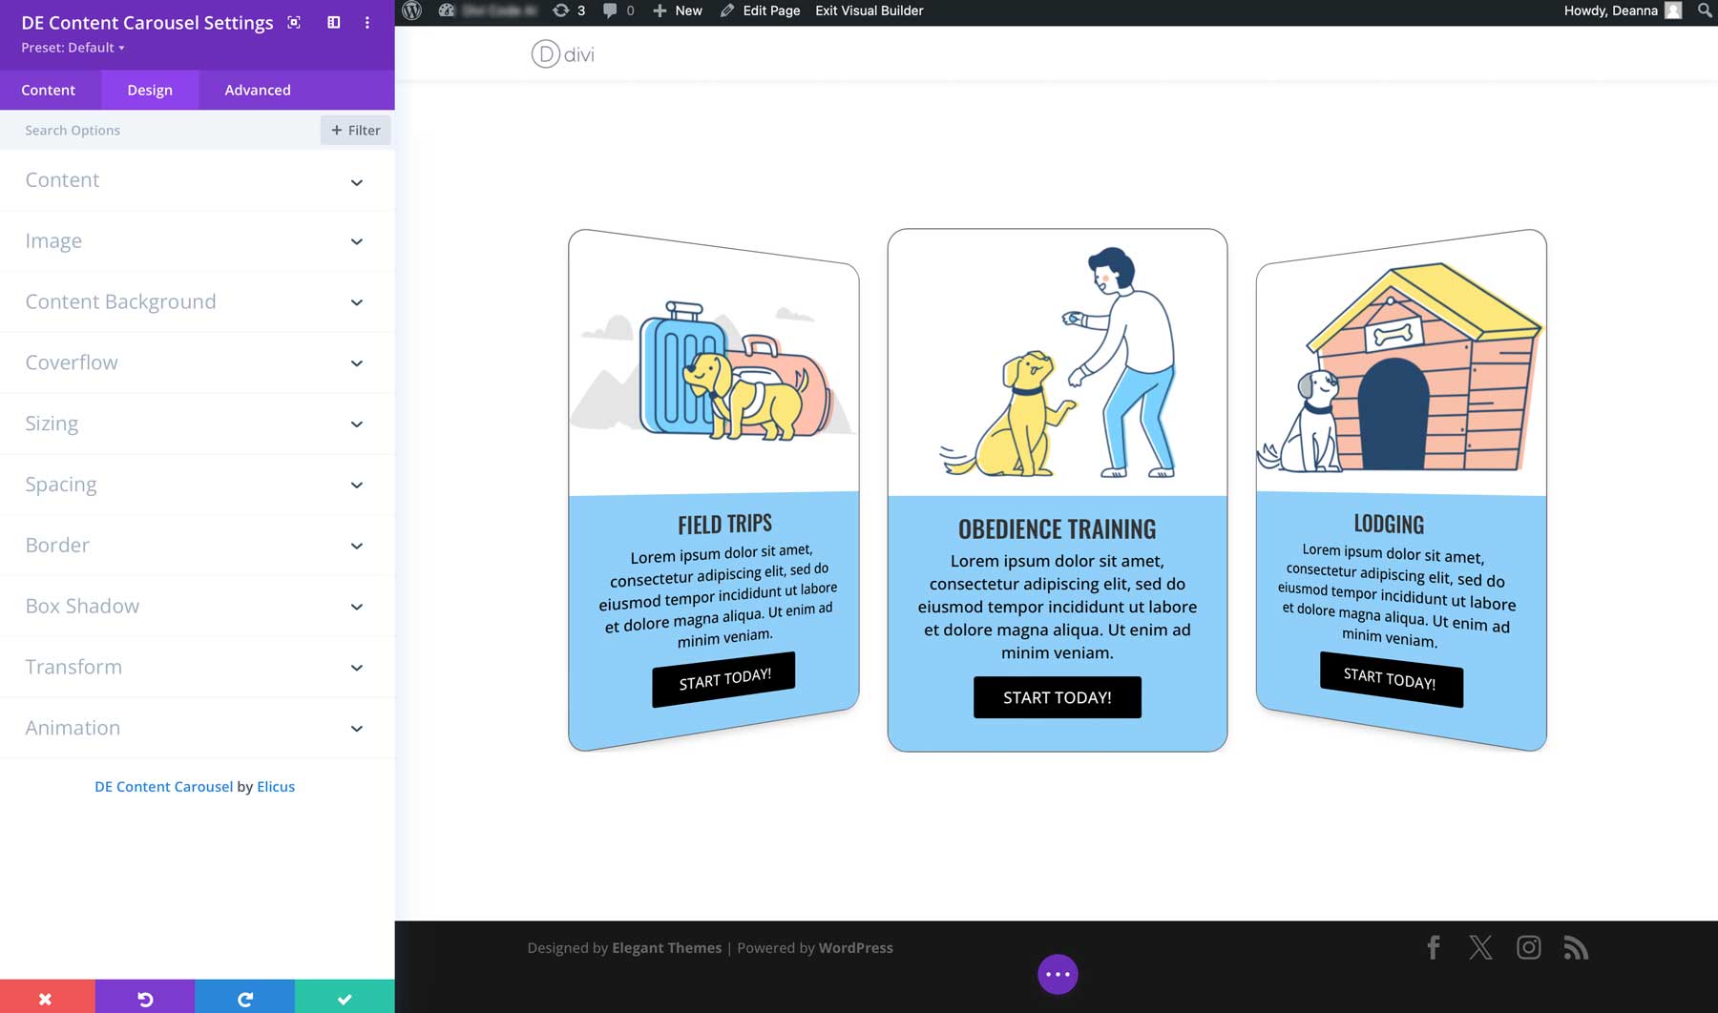The image size is (1718, 1013).
Task: Open the Preset: Default dropdown
Action: point(73,48)
